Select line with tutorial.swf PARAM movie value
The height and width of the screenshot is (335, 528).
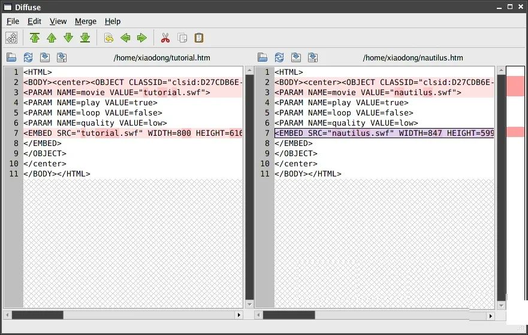[x=133, y=92]
